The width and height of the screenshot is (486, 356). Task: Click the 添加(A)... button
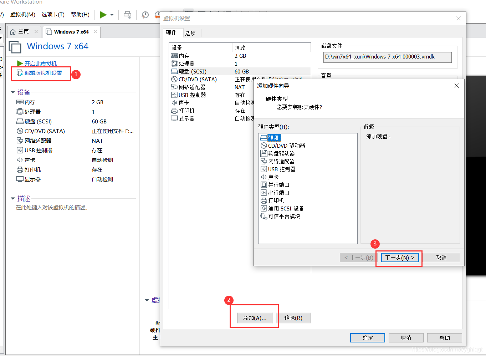(x=255, y=318)
